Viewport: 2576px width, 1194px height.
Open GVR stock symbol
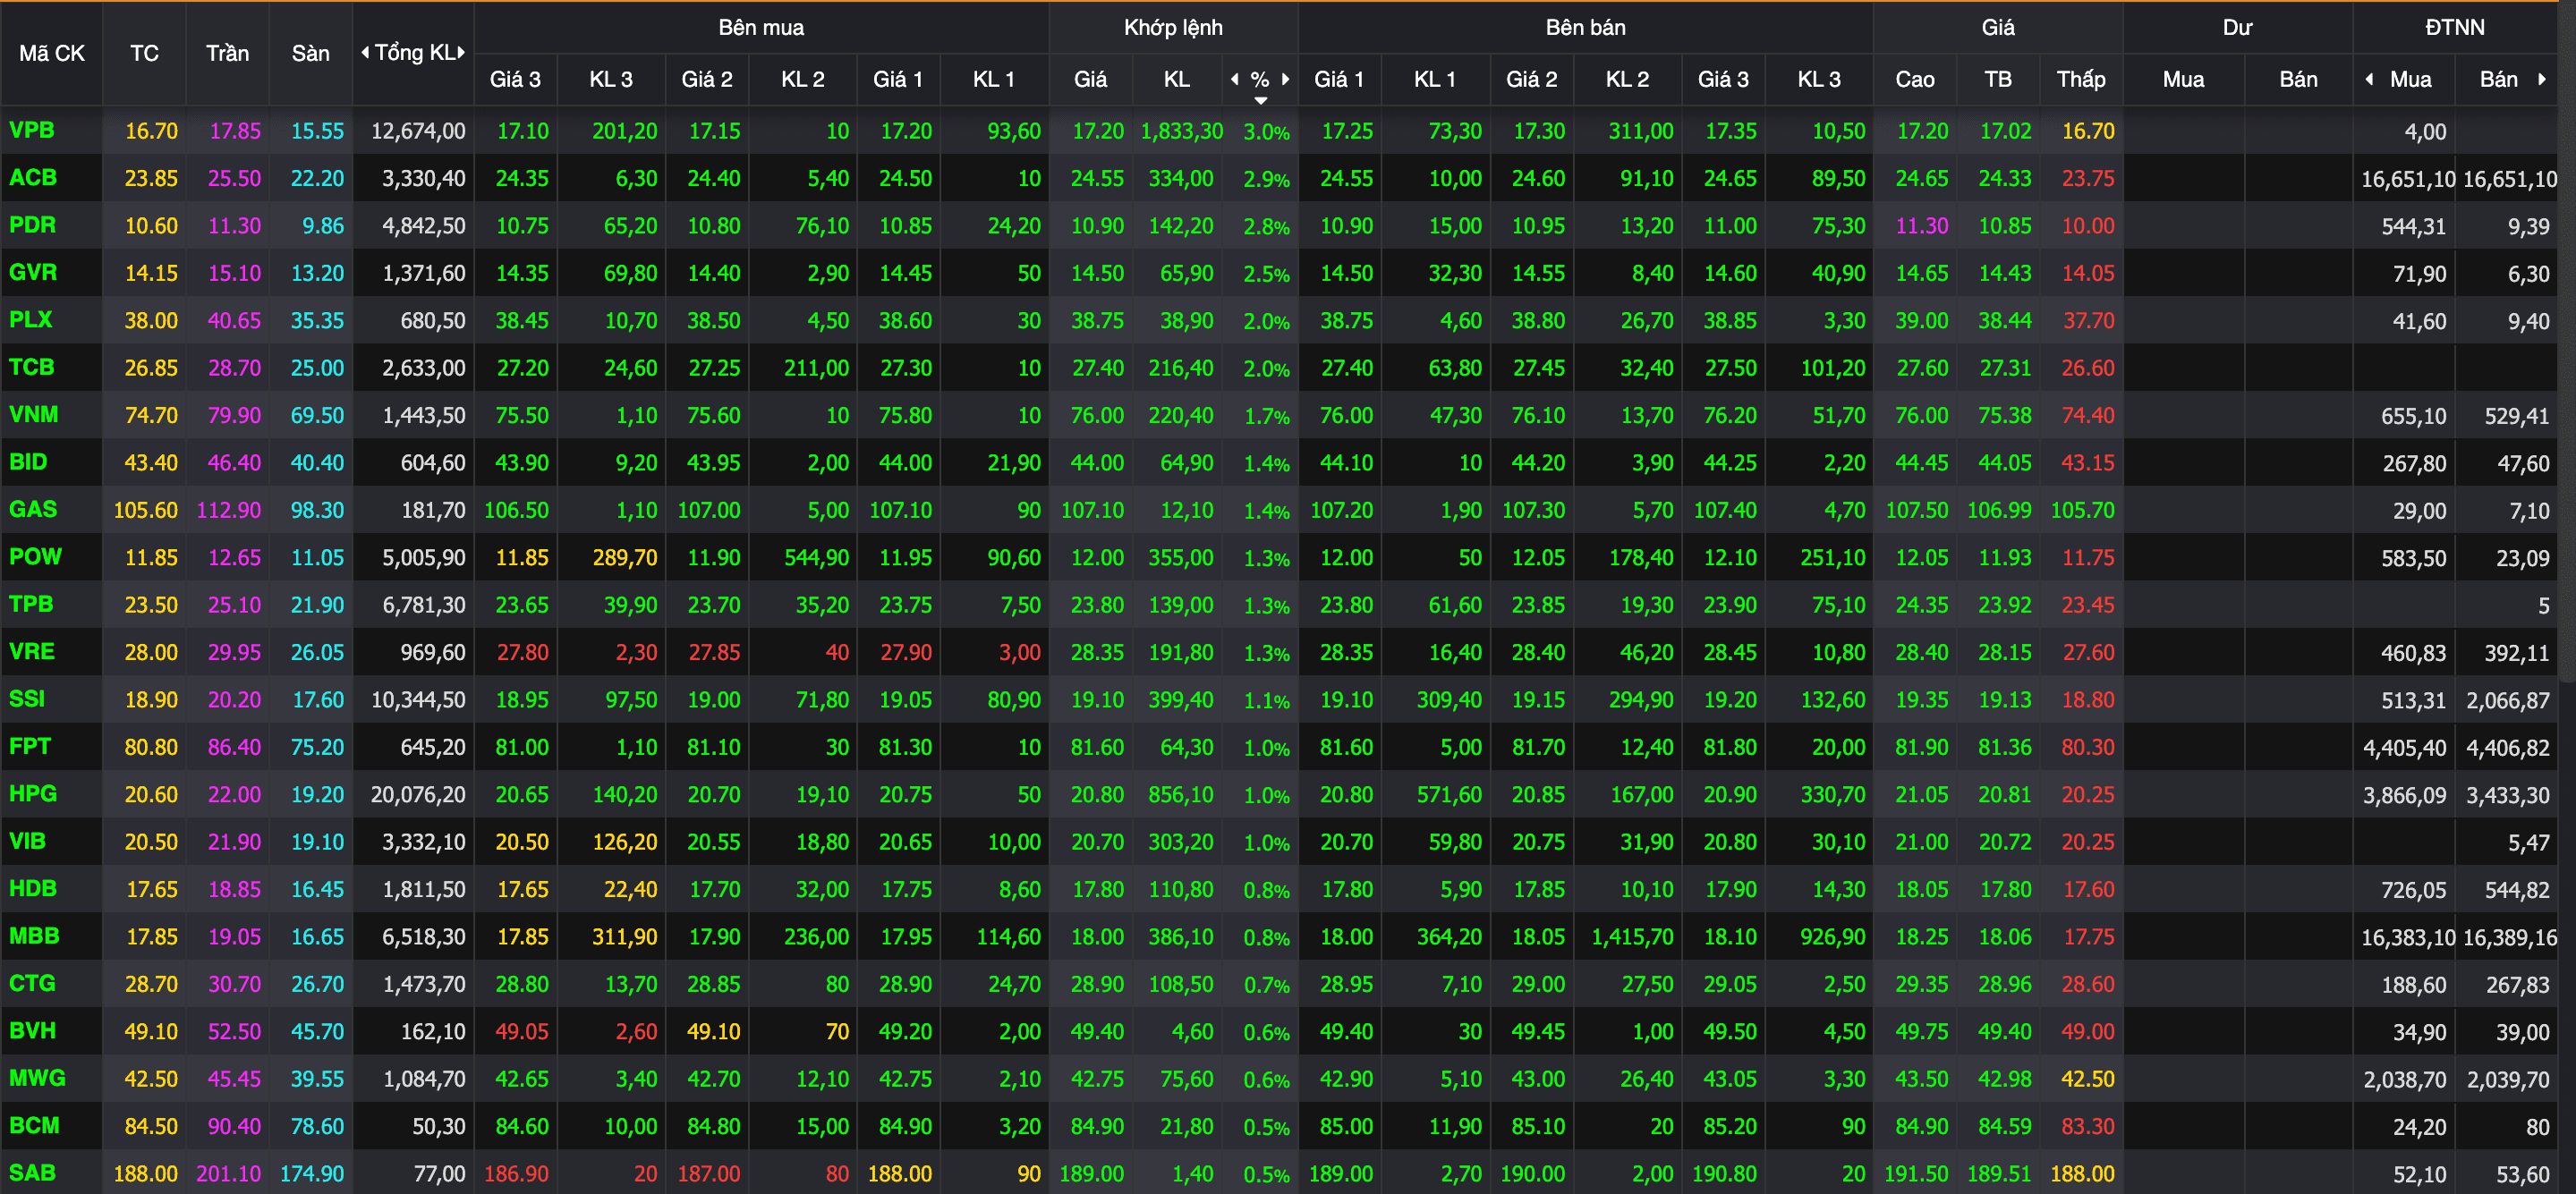point(33,272)
